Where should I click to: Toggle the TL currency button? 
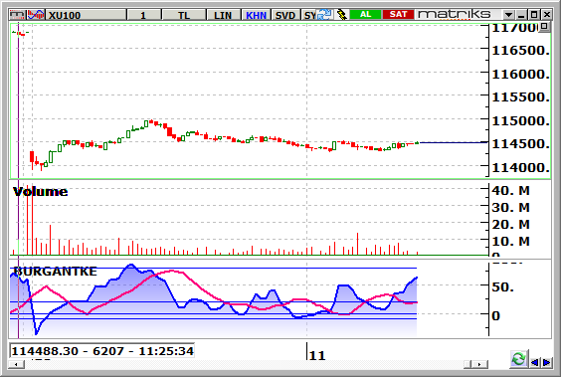(x=184, y=15)
